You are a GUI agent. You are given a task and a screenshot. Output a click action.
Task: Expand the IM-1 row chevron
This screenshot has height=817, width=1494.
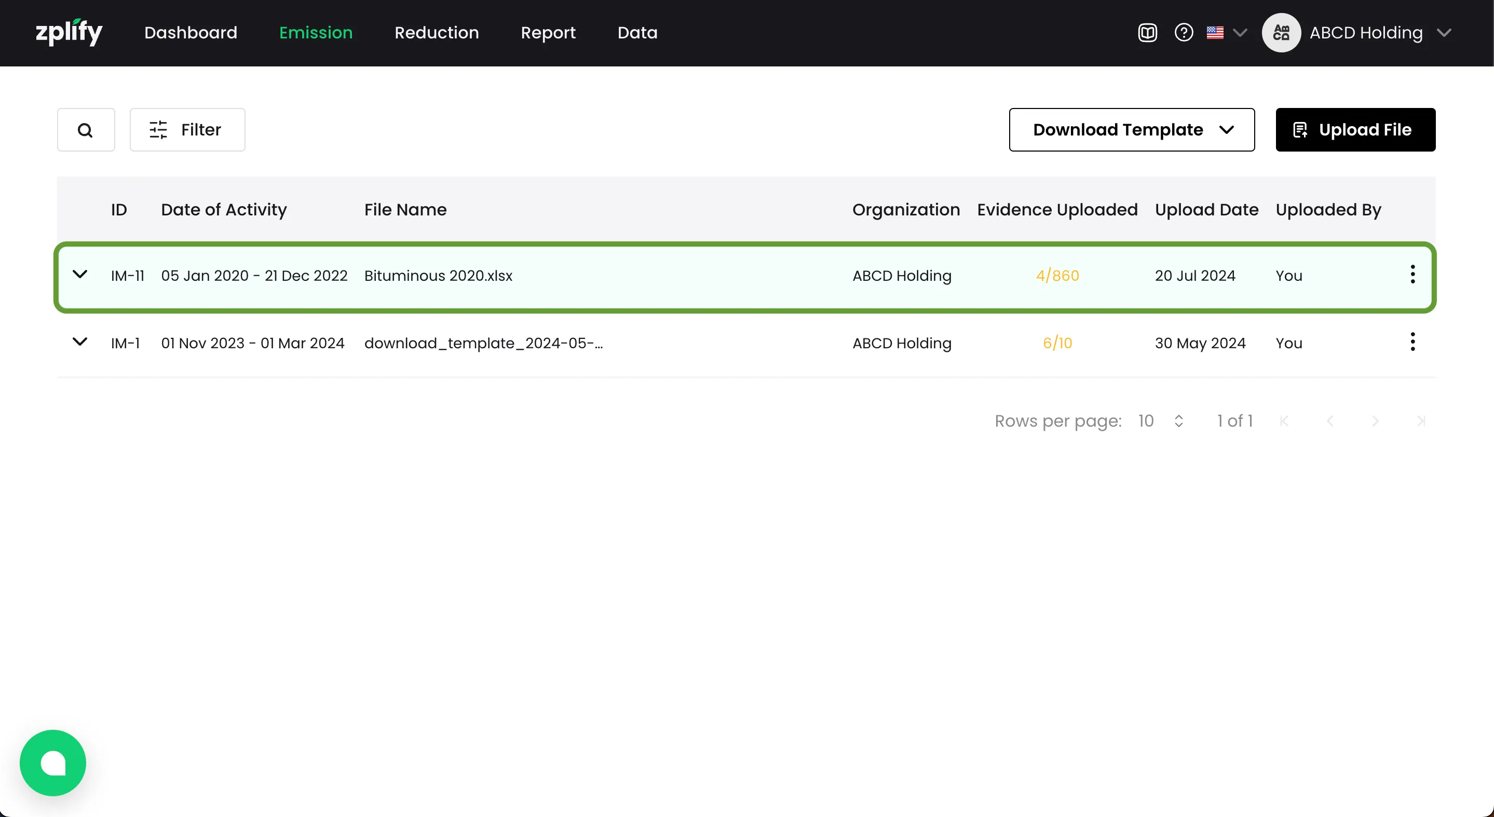pyautogui.click(x=80, y=342)
